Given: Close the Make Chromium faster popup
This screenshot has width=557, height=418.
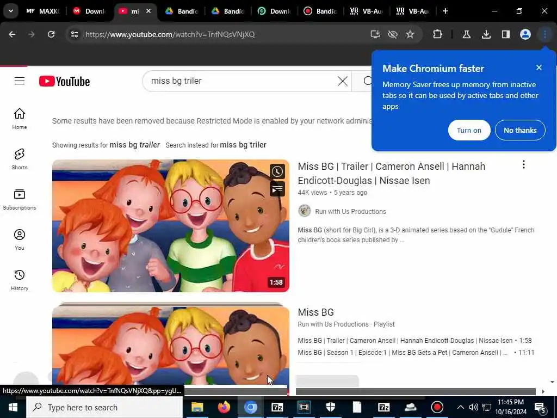Looking at the screenshot, I should pos(539,67).
